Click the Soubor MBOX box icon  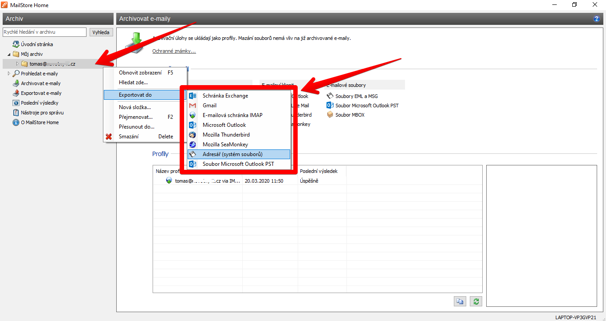point(330,115)
